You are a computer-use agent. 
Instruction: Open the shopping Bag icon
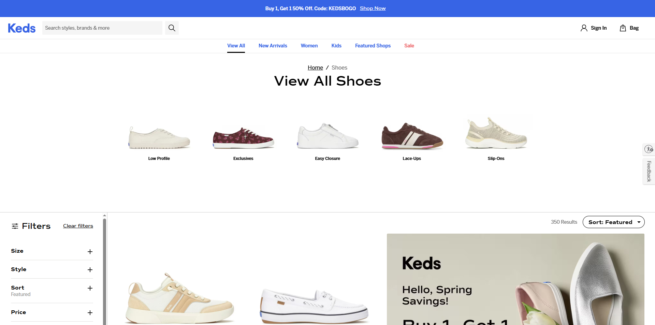click(623, 28)
